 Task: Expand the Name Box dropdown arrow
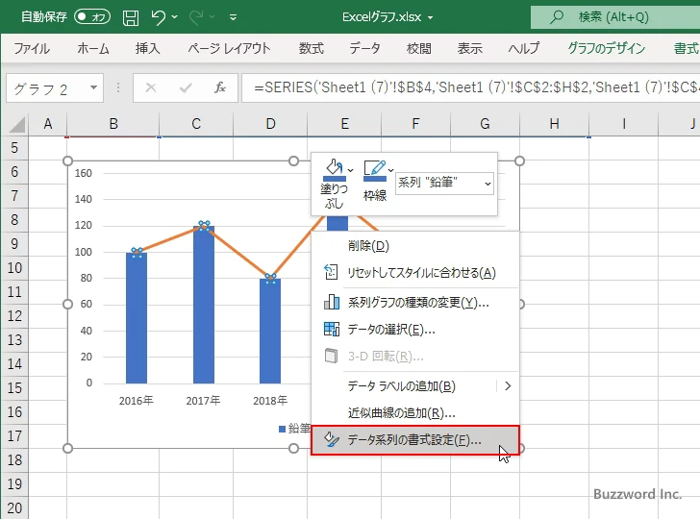(94, 87)
